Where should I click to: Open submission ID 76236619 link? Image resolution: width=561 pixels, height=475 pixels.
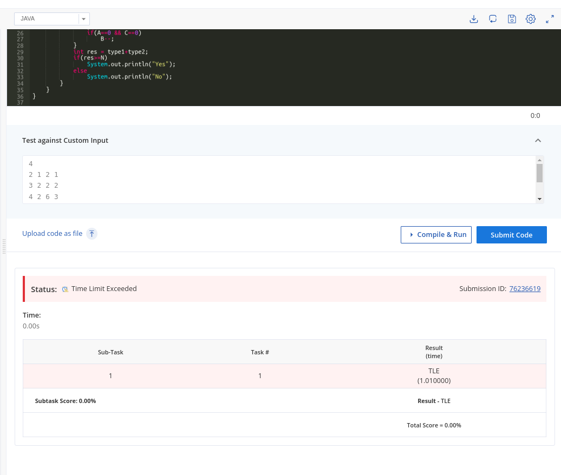click(x=525, y=289)
